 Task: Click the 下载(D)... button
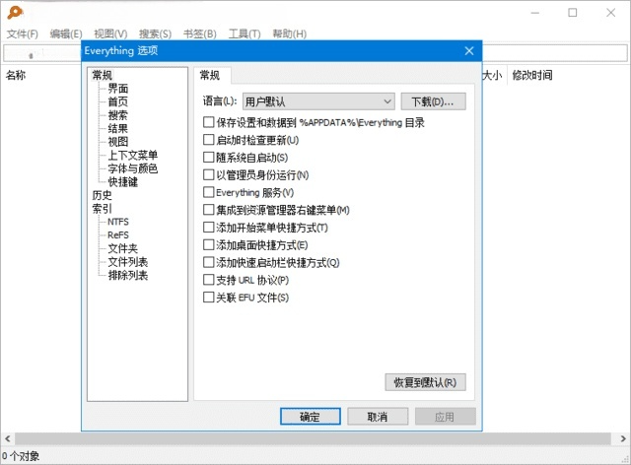[x=433, y=101]
